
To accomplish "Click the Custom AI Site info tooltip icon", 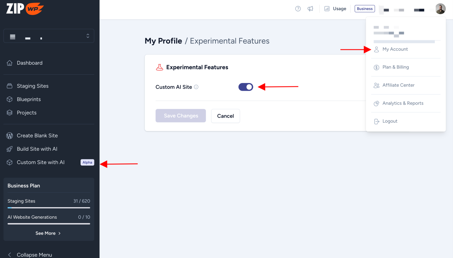I will 196,87.
